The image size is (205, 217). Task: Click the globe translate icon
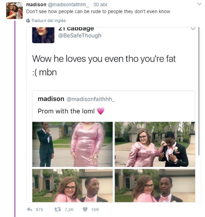[x=28, y=21]
